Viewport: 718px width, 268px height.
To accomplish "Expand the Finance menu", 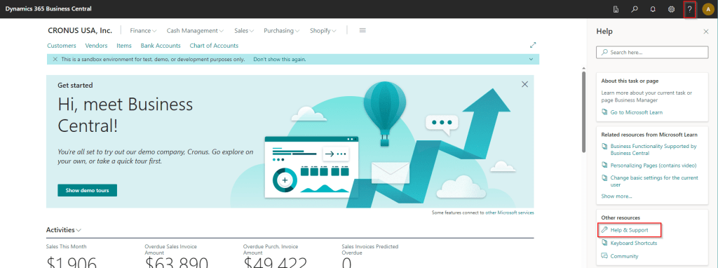I will click(x=143, y=31).
